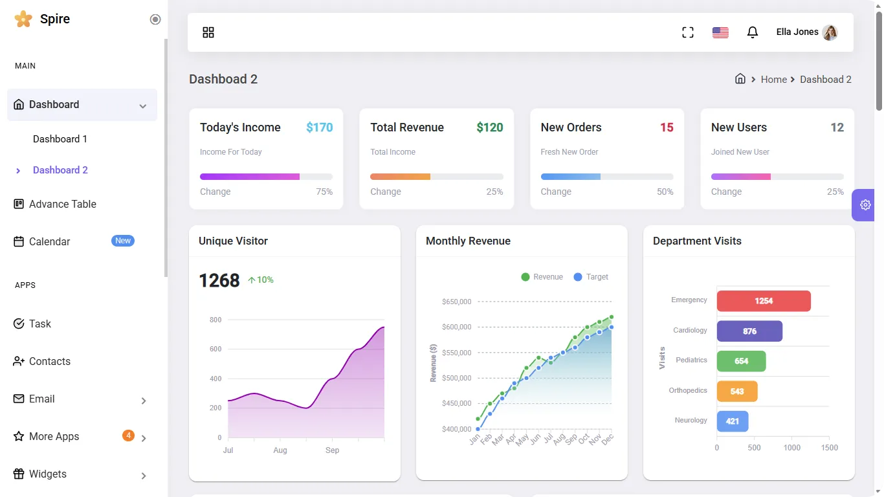Open the settings gear on the right edge
Viewport: 884px width, 497px height.
click(x=865, y=204)
